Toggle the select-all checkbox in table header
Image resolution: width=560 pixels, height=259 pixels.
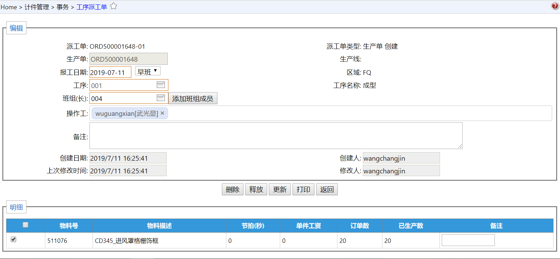click(x=25, y=225)
